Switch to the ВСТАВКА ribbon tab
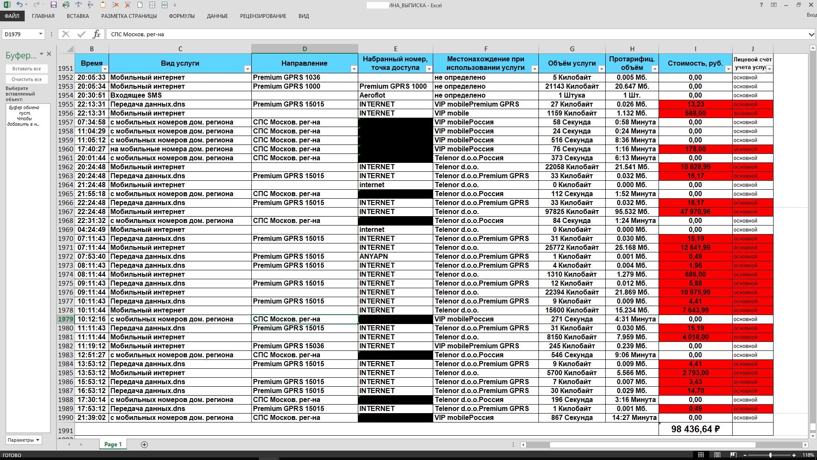The height and width of the screenshot is (460, 817). pos(78,16)
